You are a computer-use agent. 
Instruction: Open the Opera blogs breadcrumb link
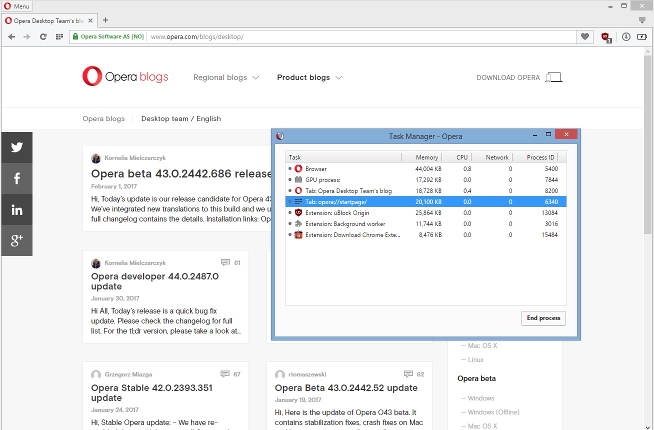[x=103, y=118]
